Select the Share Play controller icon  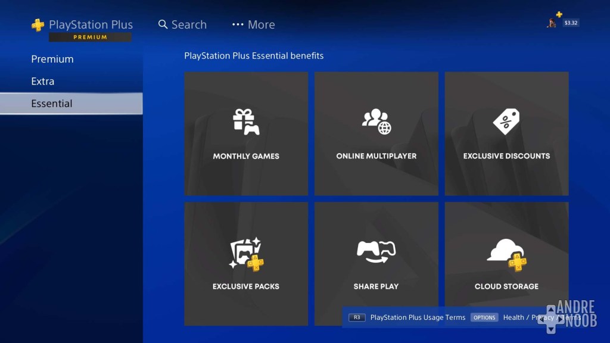376,253
